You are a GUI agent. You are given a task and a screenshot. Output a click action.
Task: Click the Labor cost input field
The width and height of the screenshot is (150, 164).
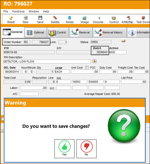tap(33, 88)
